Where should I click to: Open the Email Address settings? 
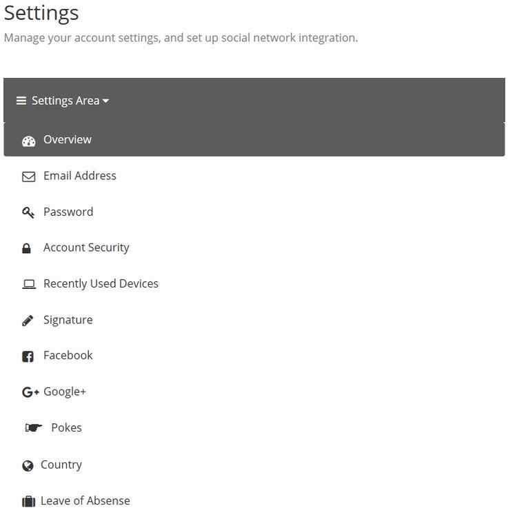click(x=80, y=176)
